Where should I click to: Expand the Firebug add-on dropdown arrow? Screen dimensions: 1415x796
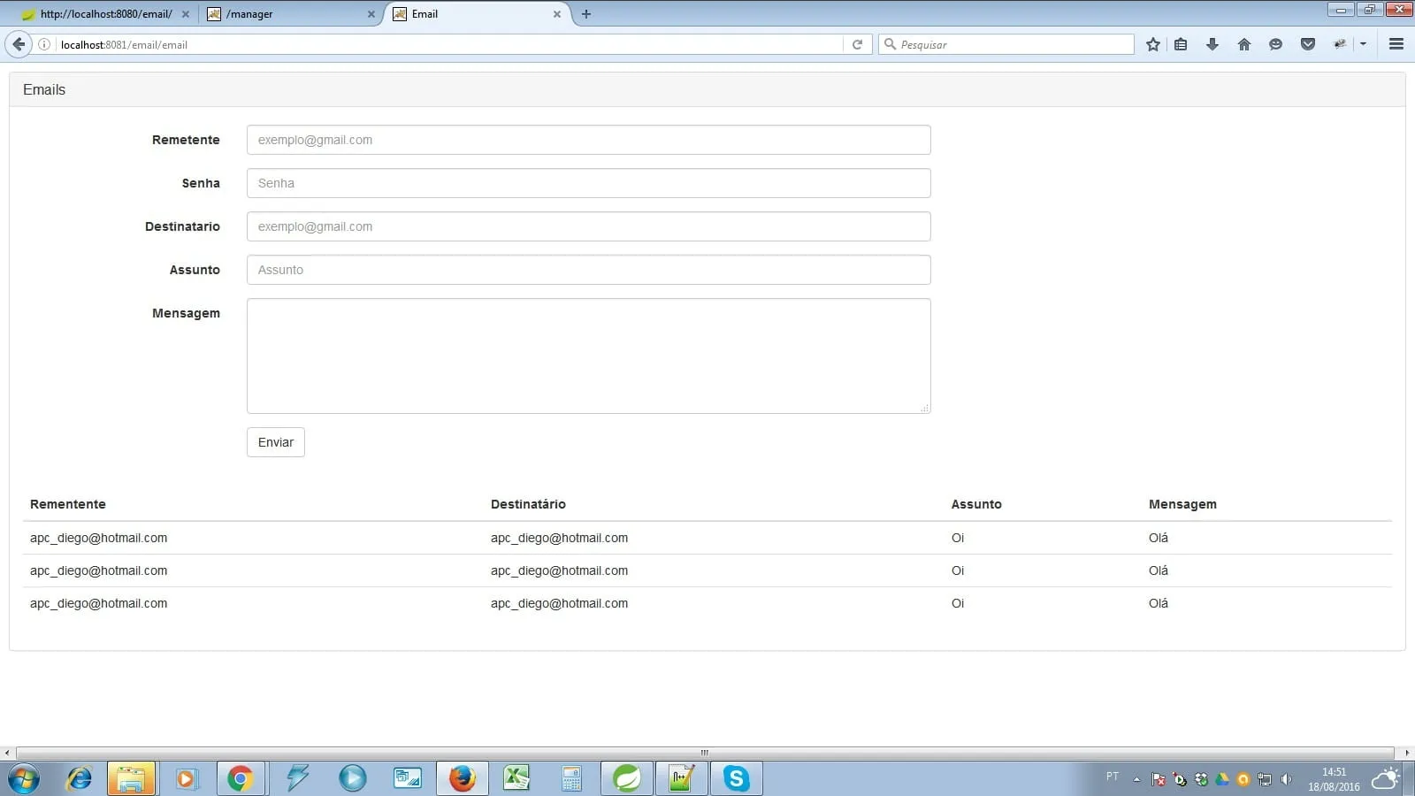point(1363,44)
